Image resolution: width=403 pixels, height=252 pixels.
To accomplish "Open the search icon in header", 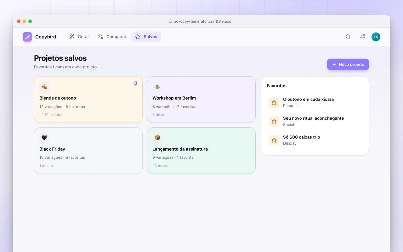I will pos(348,37).
